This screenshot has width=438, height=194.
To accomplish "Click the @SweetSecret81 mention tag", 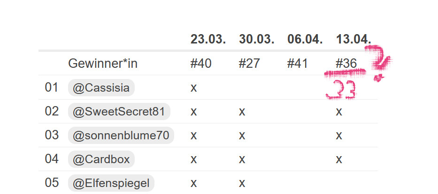I will coord(119,112).
